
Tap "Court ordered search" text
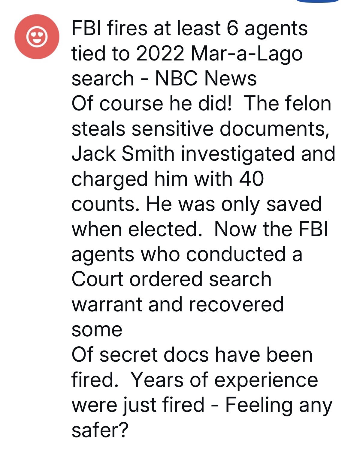[171, 279]
